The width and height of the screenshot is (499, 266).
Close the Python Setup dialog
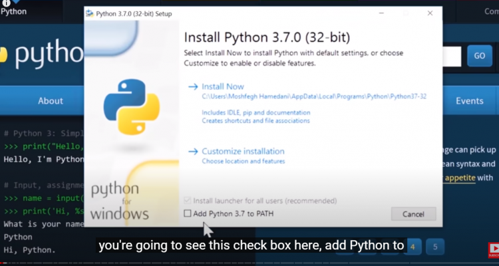pyautogui.click(x=430, y=13)
